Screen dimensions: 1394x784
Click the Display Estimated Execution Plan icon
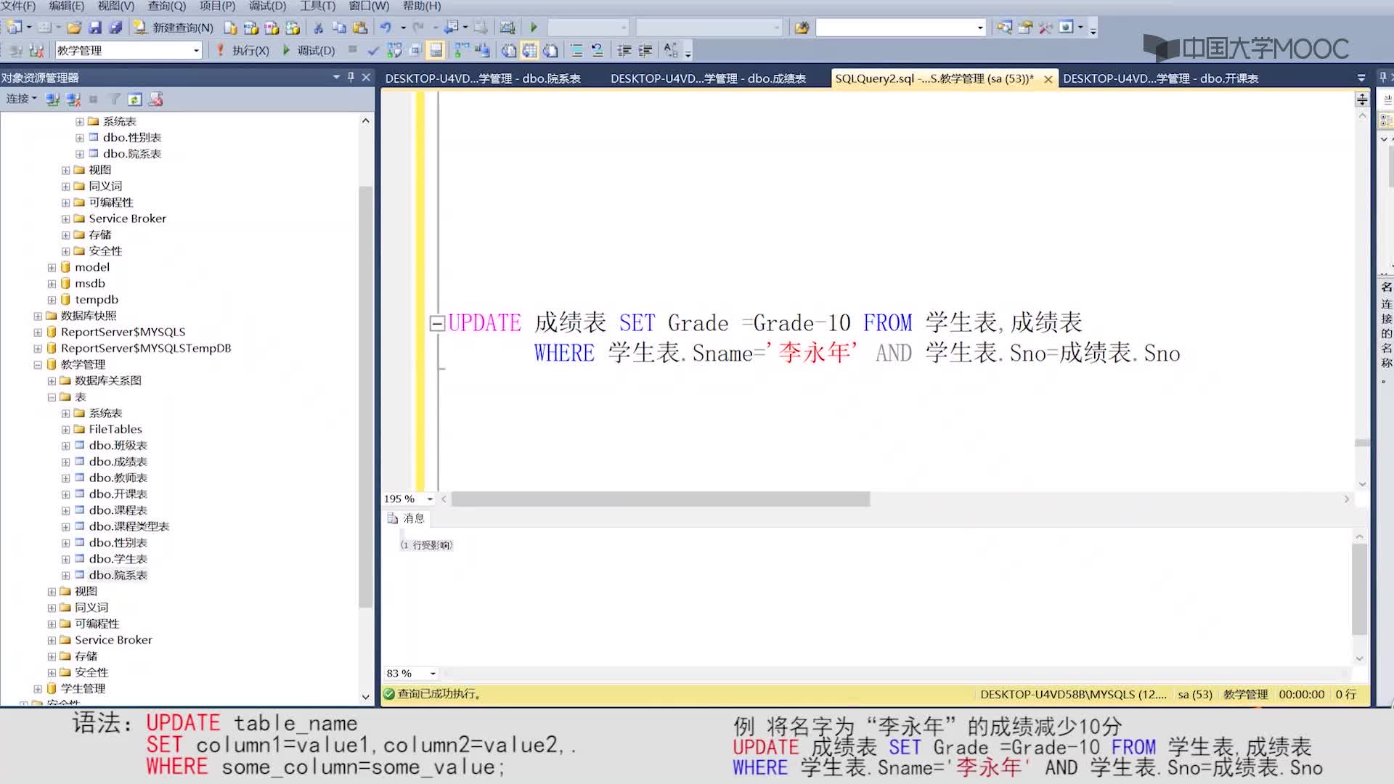(x=394, y=50)
